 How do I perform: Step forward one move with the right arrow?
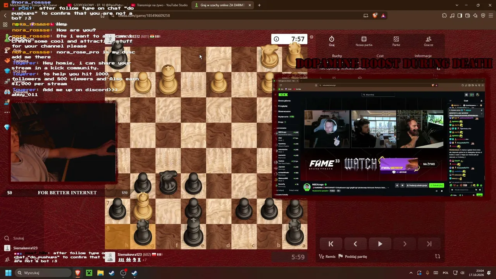click(x=405, y=244)
